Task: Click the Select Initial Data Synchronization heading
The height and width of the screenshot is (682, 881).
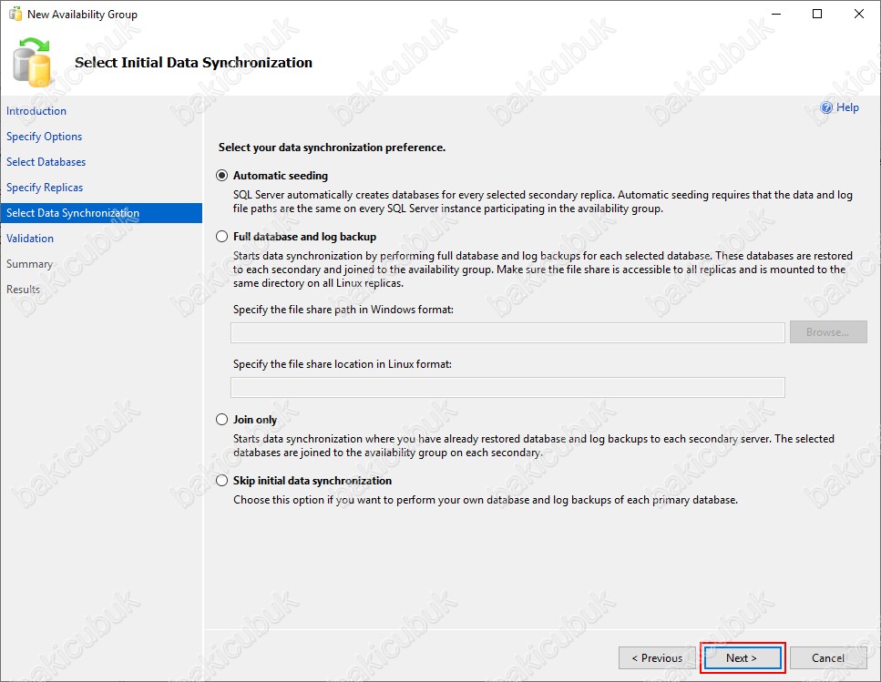Action: (193, 63)
